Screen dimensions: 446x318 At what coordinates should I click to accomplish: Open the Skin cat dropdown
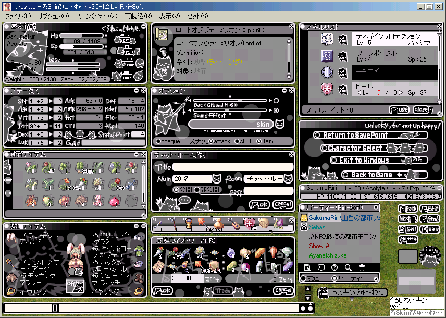280,124
